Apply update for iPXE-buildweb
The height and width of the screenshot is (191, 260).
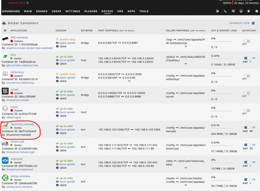pos(68,43)
